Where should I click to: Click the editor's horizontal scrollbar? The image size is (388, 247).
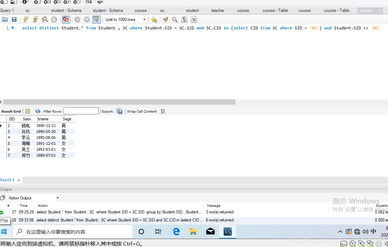(119, 102)
